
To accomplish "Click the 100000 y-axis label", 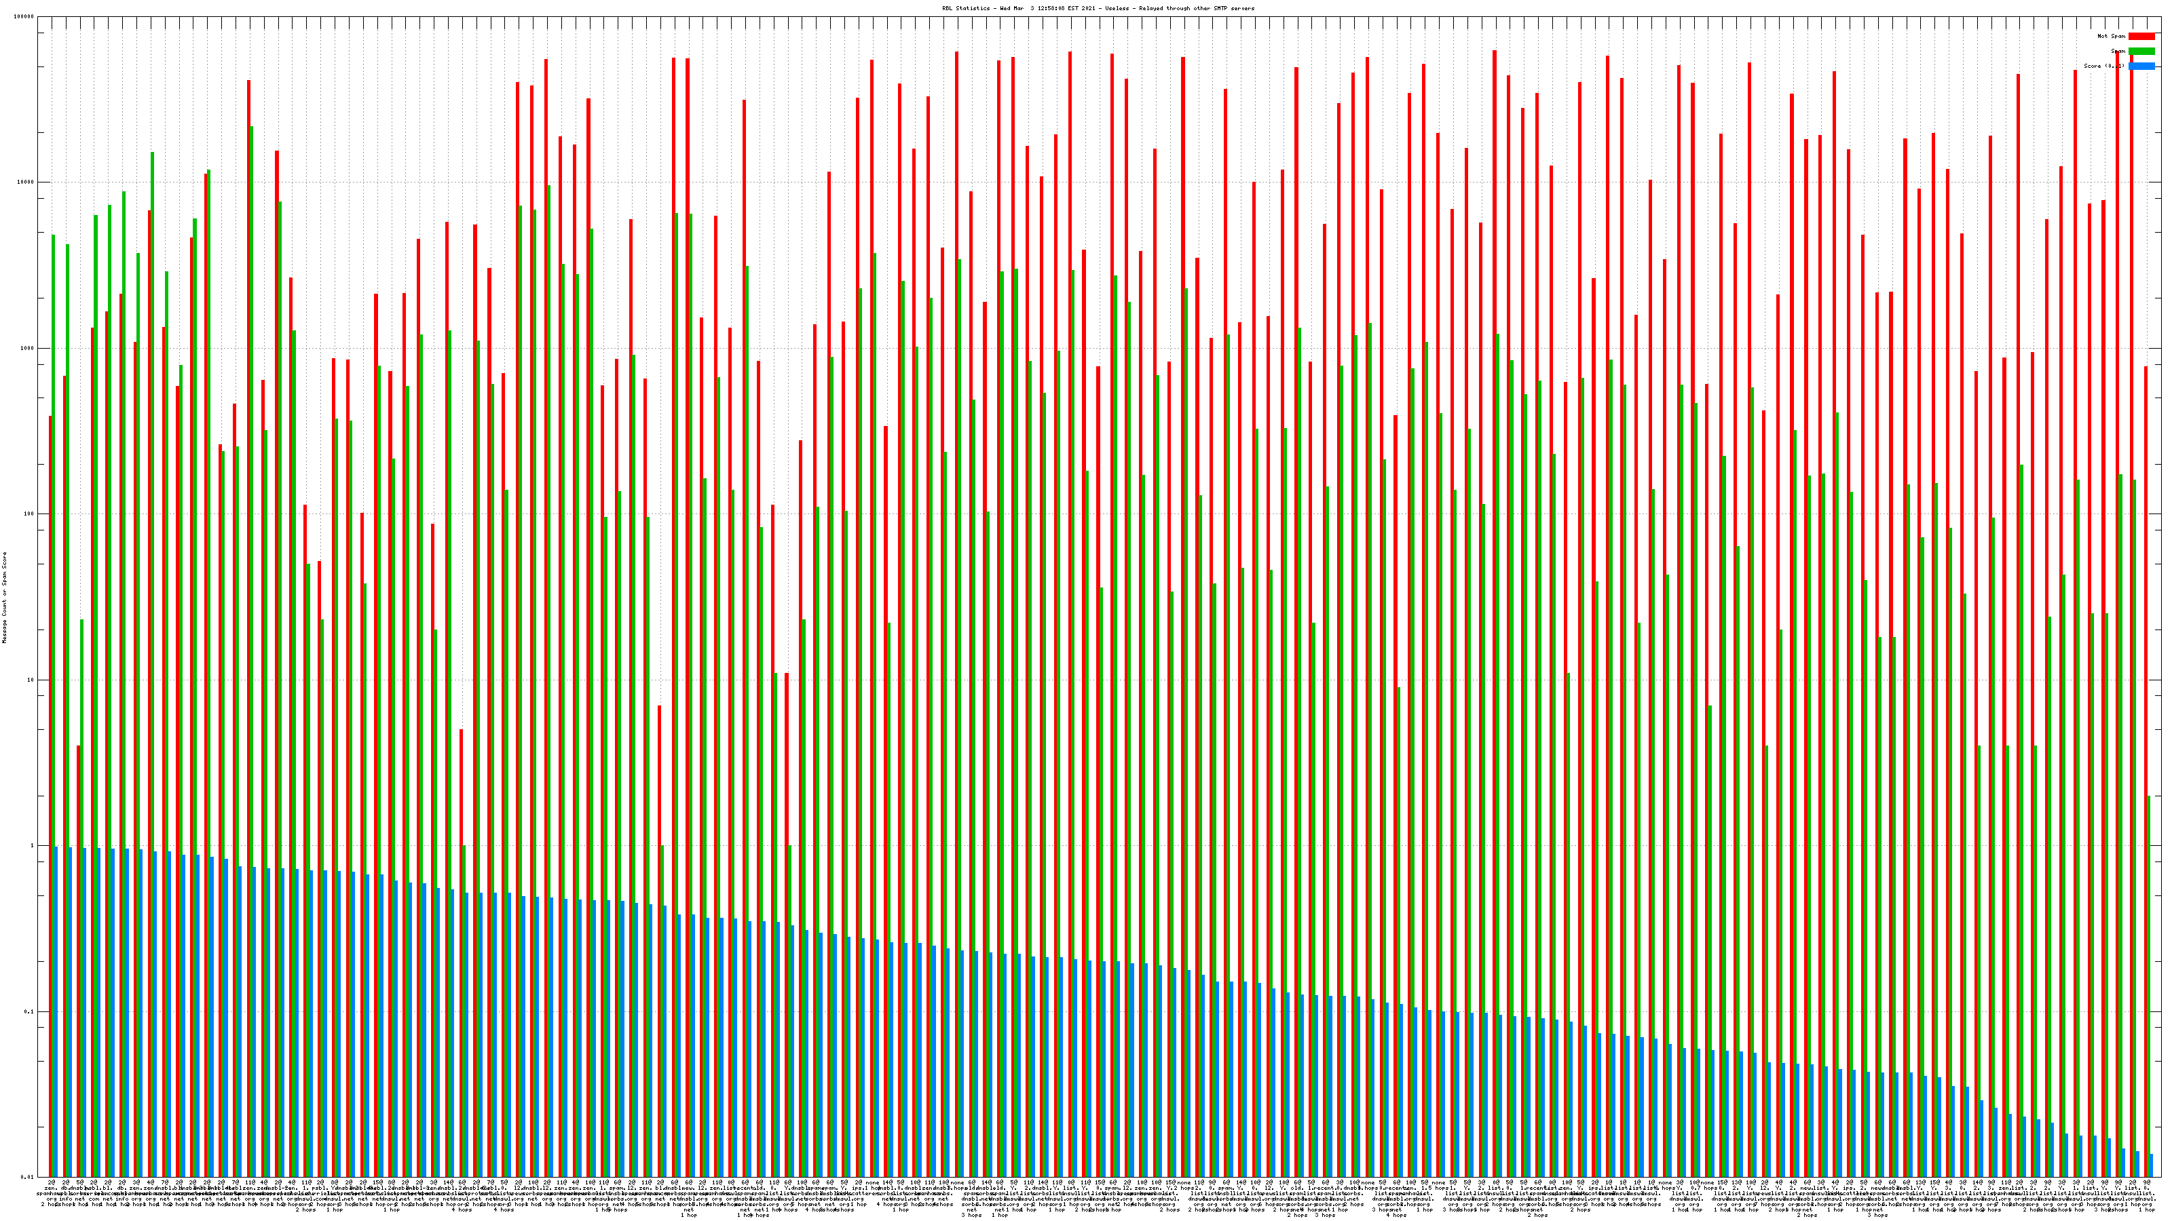I will 24,17.
